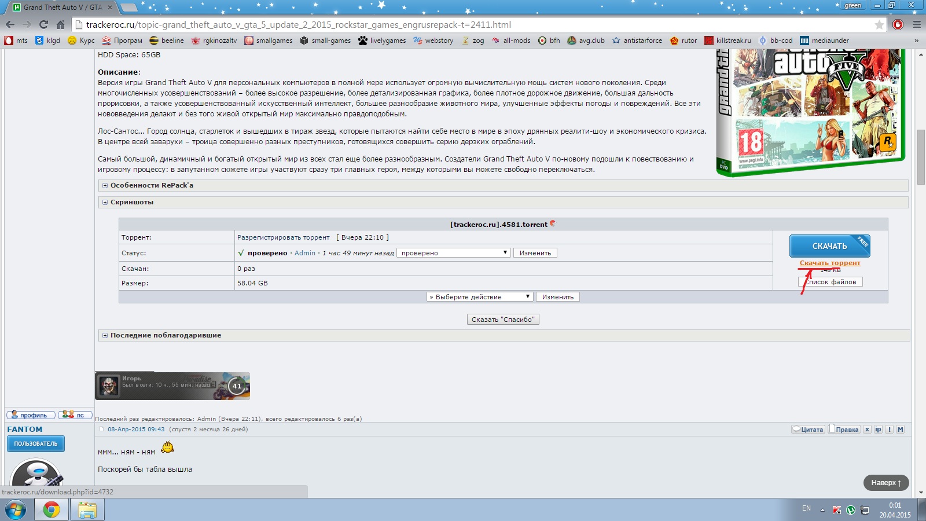Open the Chrome menu icon
The height and width of the screenshot is (521, 926).
[917, 25]
